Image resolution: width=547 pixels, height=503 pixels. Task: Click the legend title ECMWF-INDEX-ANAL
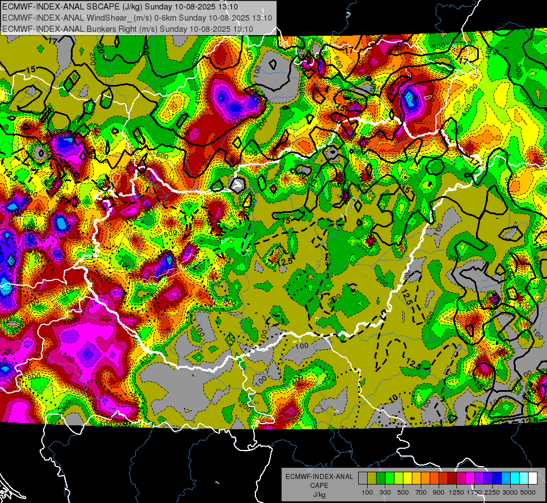(x=320, y=477)
